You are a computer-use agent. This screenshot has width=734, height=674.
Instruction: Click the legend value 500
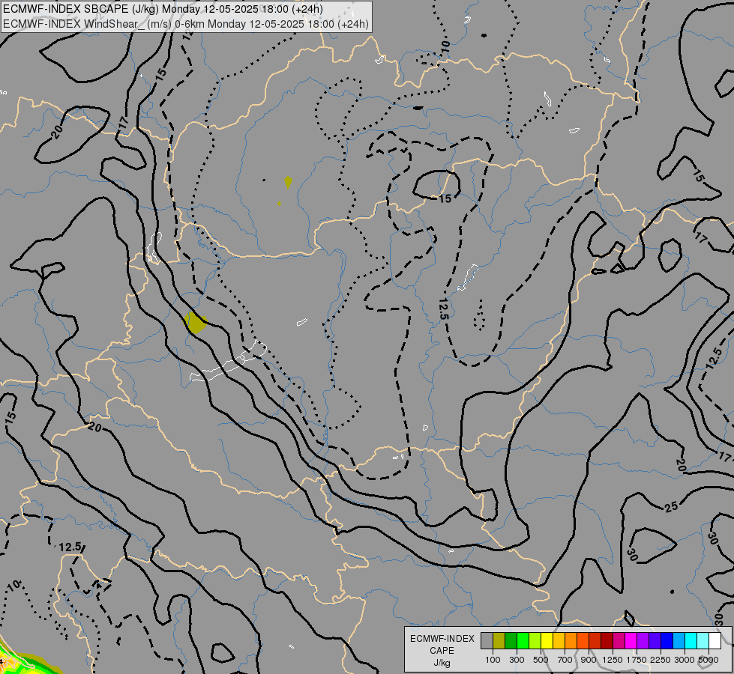coord(541,660)
